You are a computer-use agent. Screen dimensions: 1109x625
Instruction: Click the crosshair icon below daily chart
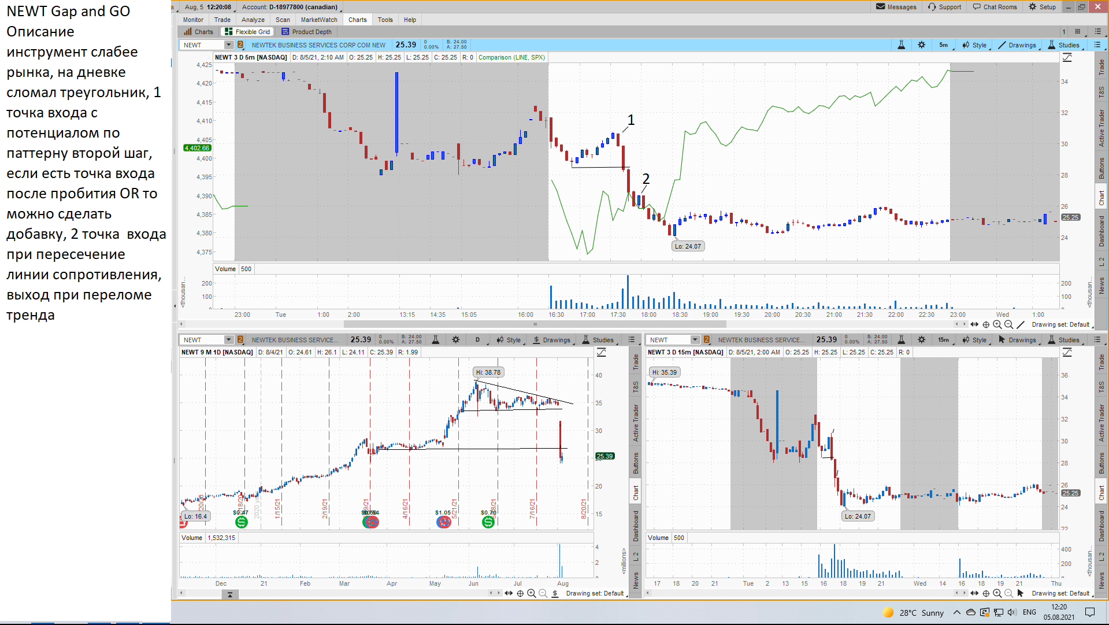pos(520,593)
